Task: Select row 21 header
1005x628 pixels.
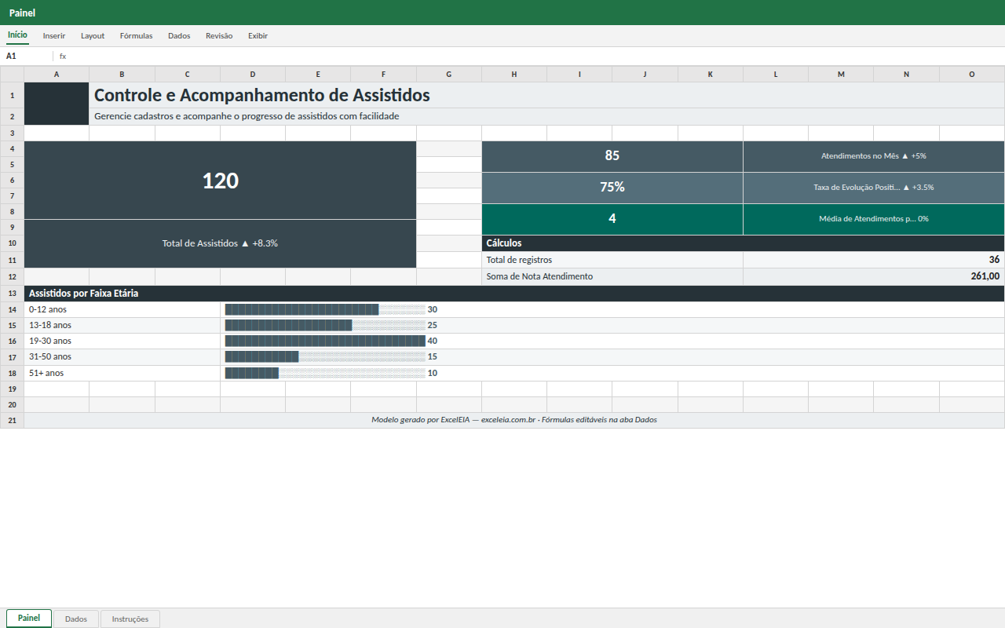Action: coord(12,420)
